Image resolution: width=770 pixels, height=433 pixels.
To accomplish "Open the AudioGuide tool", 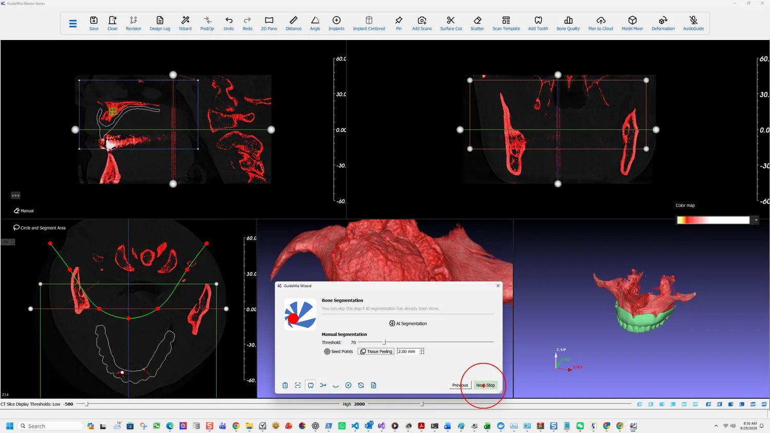I will [x=694, y=23].
